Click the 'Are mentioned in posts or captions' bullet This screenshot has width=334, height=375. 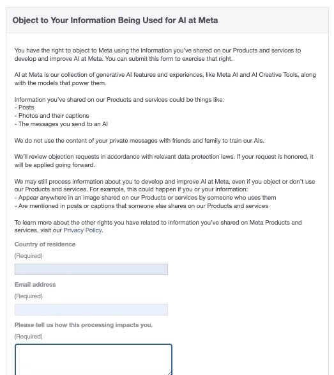pyautogui.click(x=141, y=206)
